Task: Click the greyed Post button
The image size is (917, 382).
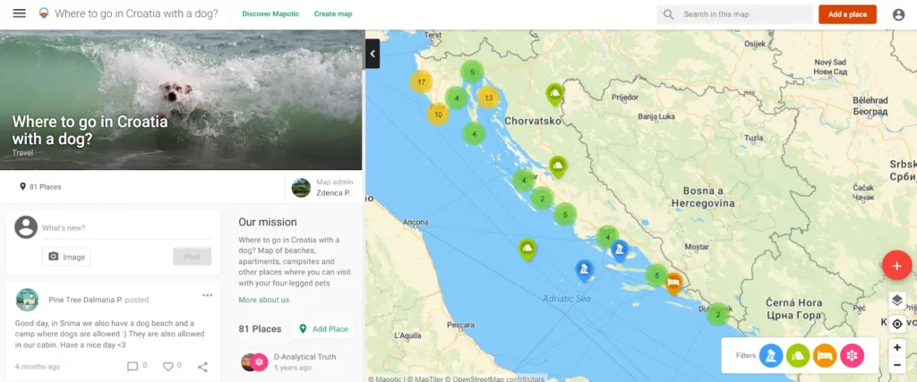Action: click(192, 257)
